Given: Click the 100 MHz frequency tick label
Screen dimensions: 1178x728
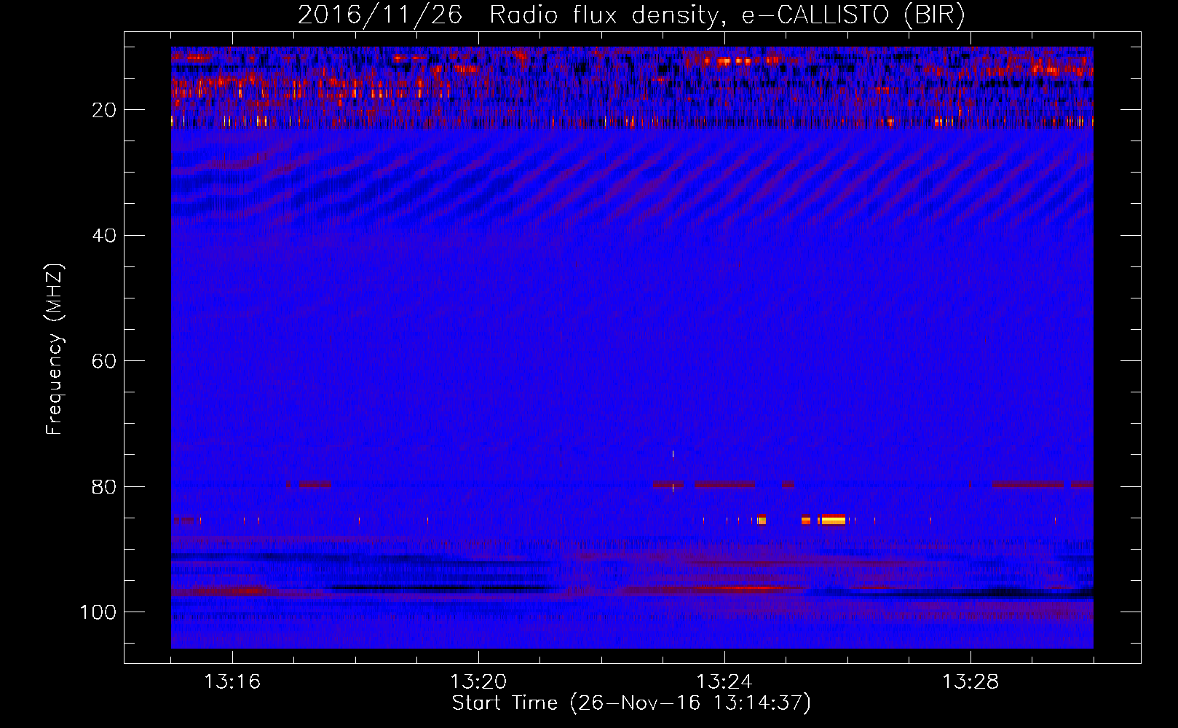Looking at the screenshot, I should [99, 612].
